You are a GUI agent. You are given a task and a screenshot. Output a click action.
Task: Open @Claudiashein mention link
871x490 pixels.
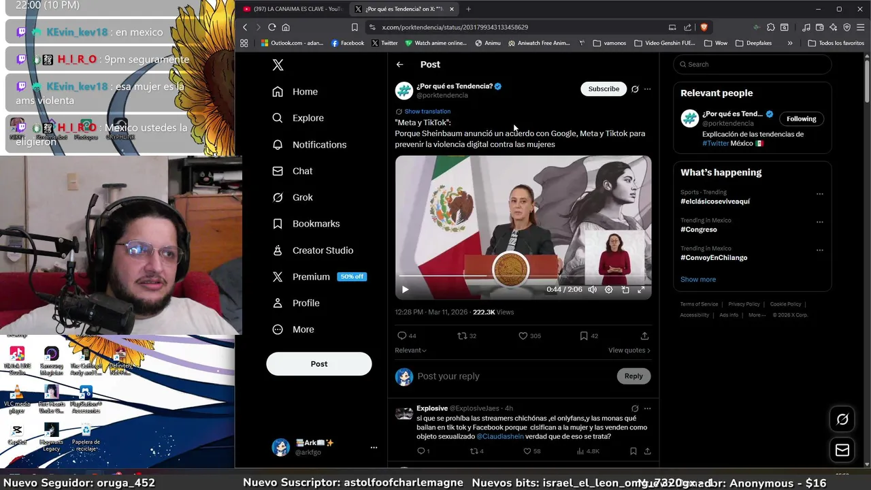(500, 436)
